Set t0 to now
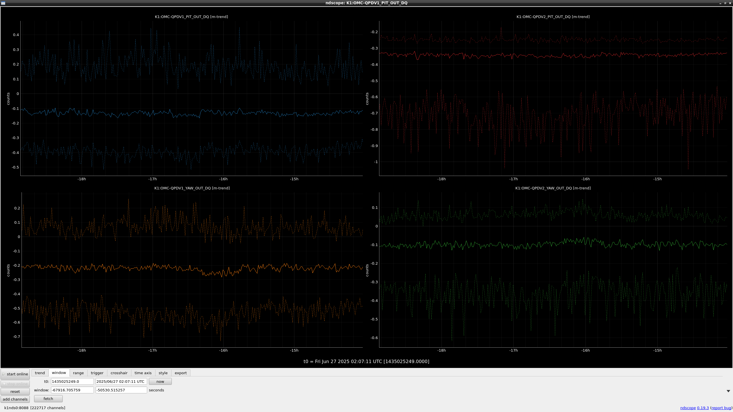 [x=160, y=381]
